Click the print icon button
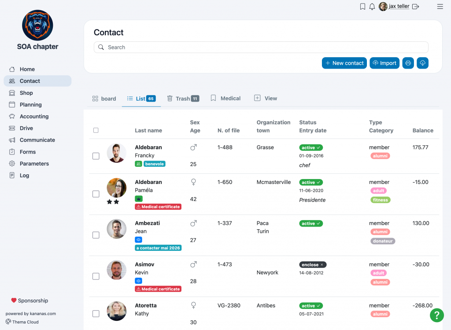Image resolution: width=451 pixels, height=330 pixels. point(408,63)
